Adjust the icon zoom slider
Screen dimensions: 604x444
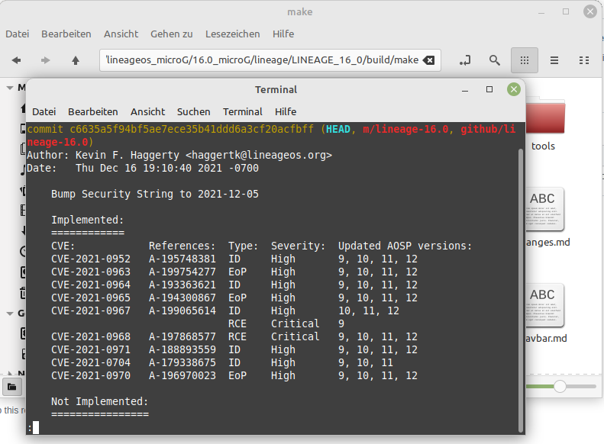click(x=560, y=386)
